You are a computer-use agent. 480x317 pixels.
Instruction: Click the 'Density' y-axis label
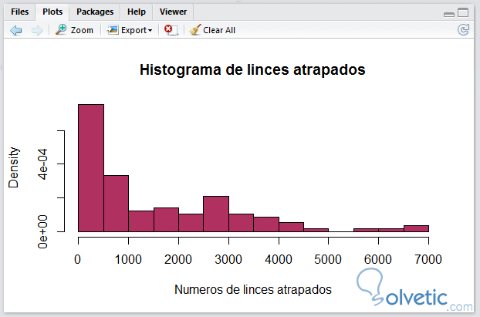pos(13,167)
